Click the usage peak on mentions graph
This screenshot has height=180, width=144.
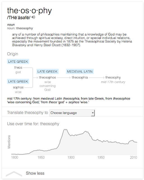pyautogui.click(x=66, y=130)
